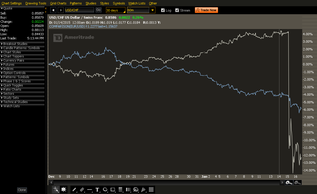Screen dimensions: 317x194
Task: Open Chart Settings menu
Action: coord(12,3)
